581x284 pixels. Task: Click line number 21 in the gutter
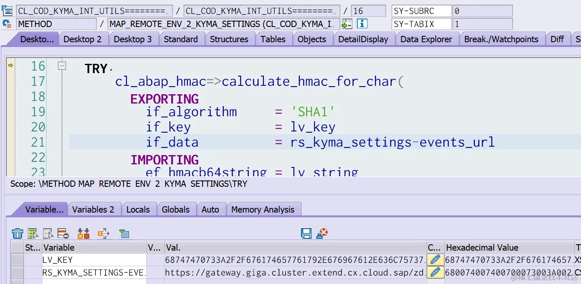[38, 142]
